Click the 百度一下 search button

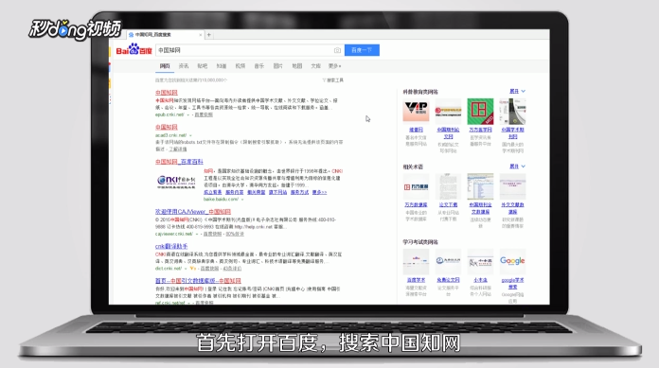coord(362,50)
